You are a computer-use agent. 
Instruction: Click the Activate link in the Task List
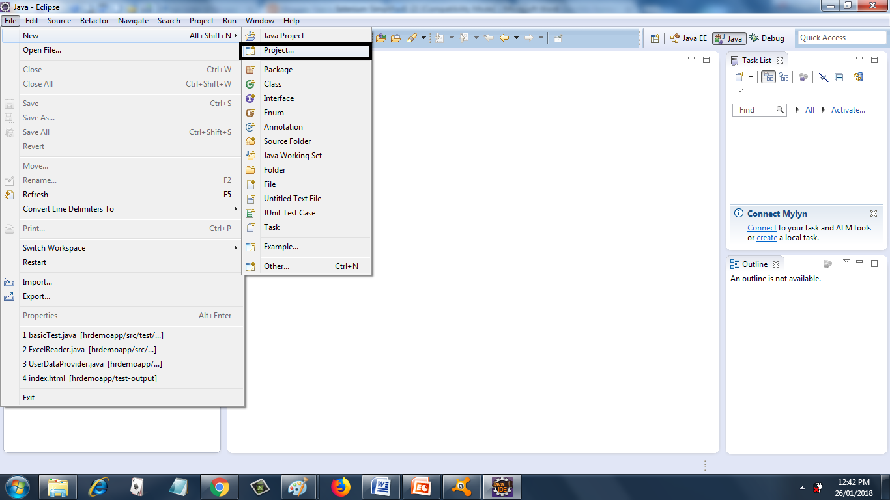click(848, 109)
